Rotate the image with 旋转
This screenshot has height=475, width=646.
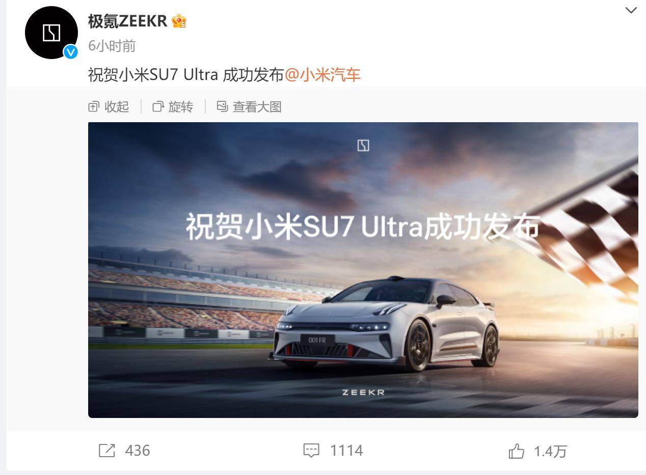(181, 106)
